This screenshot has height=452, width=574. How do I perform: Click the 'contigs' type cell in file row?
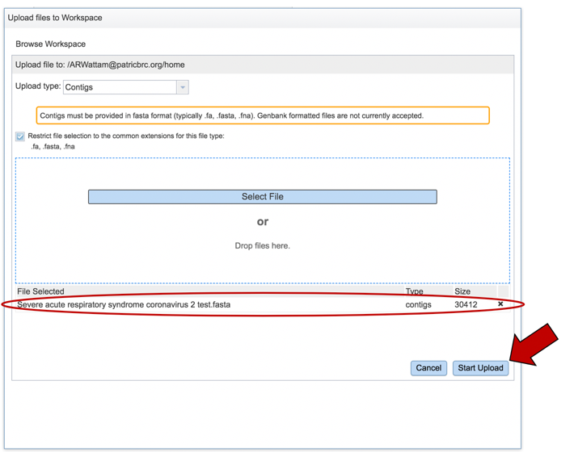pyautogui.click(x=418, y=305)
